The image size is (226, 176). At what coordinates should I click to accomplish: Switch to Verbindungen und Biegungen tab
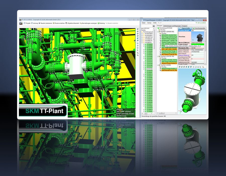(x=172, y=26)
